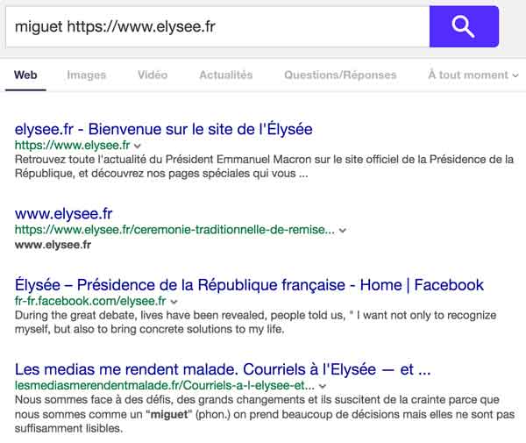
Task: Click the green https://www.elysee.fr URL
Action: click(72, 146)
